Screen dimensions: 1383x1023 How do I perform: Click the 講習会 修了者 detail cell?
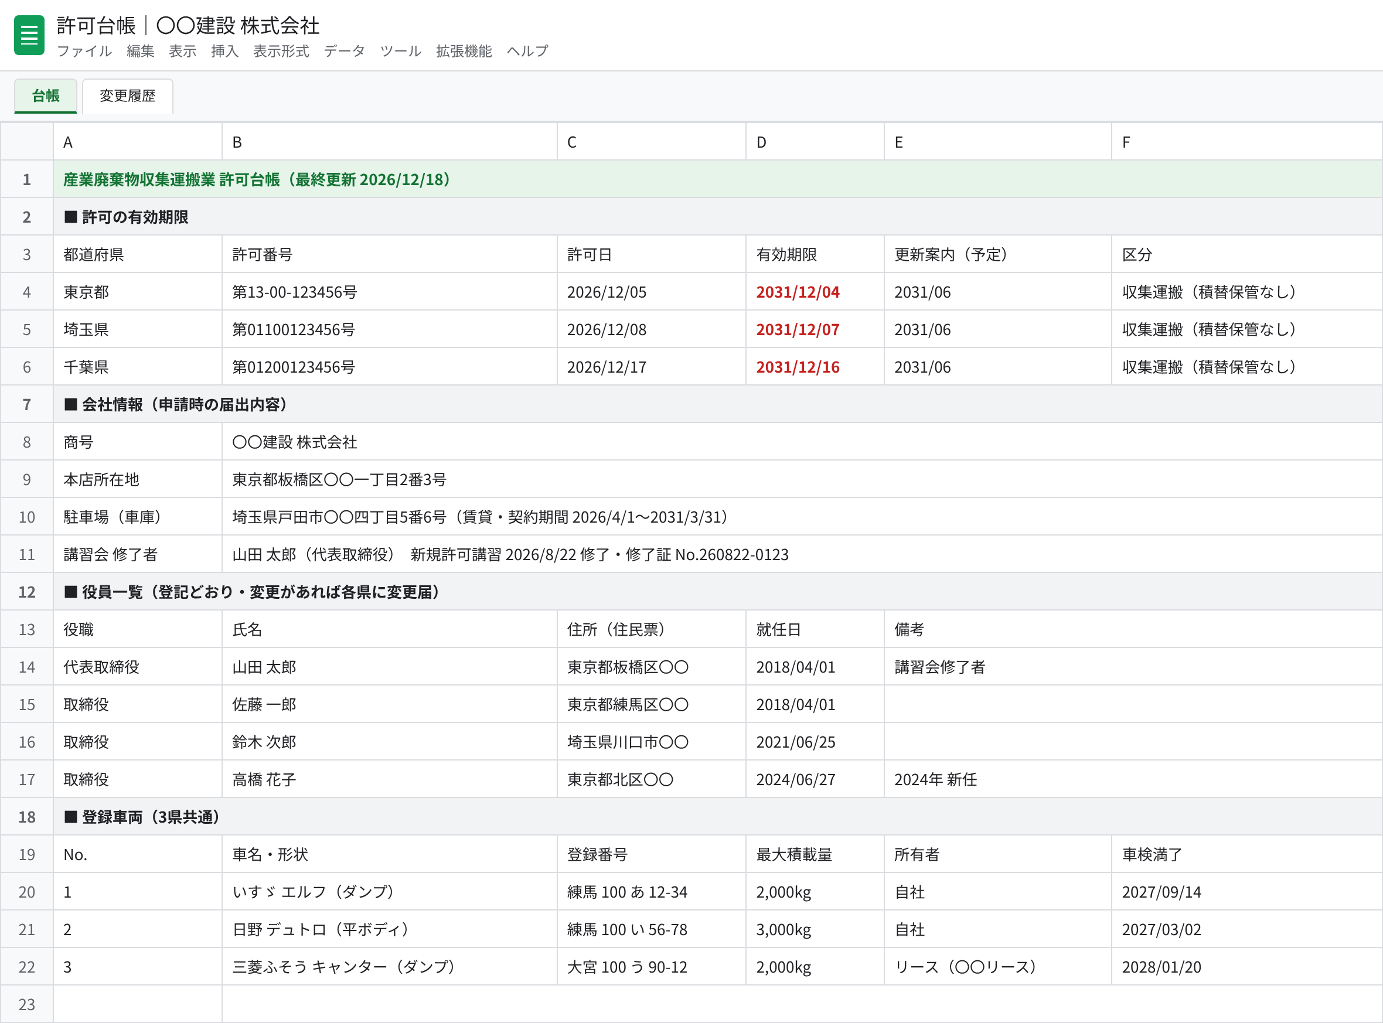[x=802, y=554]
